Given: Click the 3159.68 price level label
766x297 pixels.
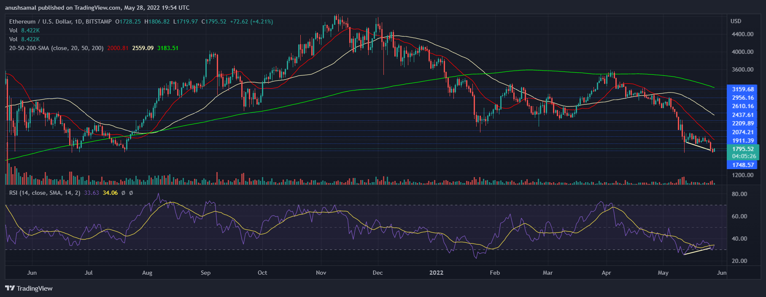Looking at the screenshot, I should point(743,89).
